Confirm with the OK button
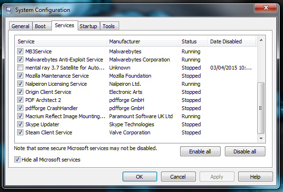 pos(140,176)
